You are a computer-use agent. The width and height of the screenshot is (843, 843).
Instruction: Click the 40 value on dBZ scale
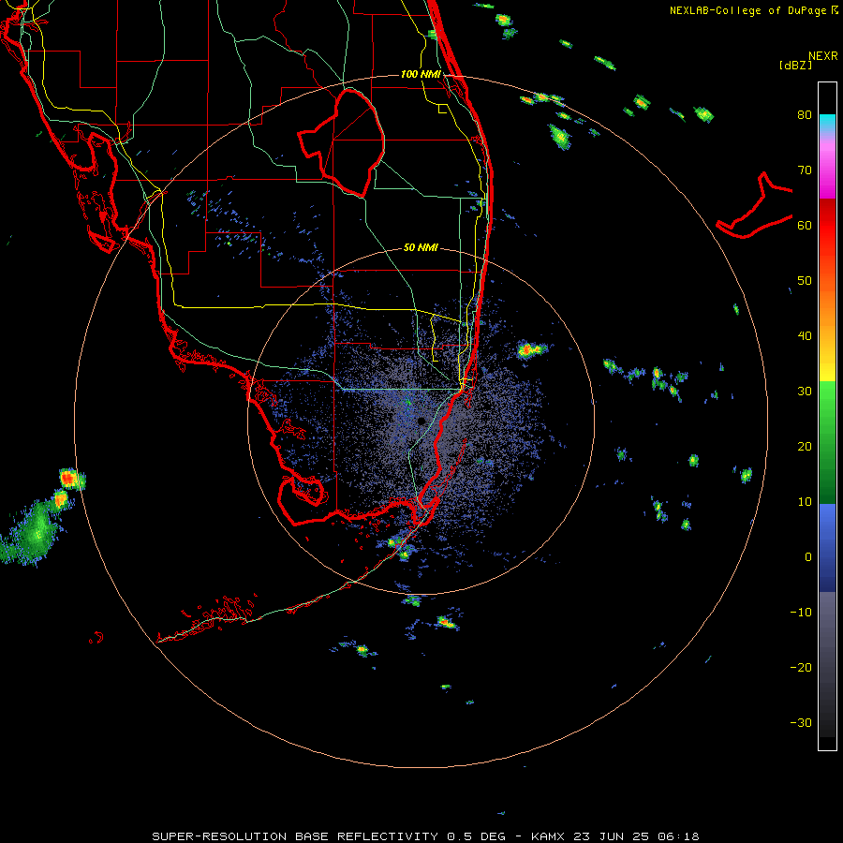click(x=805, y=336)
